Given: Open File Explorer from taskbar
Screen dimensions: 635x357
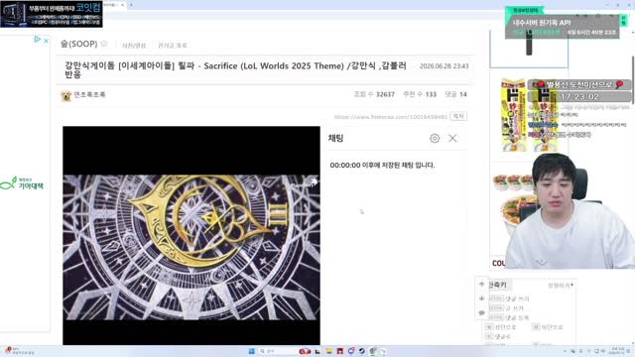Looking at the screenshot, I should pyautogui.click(x=329, y=351).
